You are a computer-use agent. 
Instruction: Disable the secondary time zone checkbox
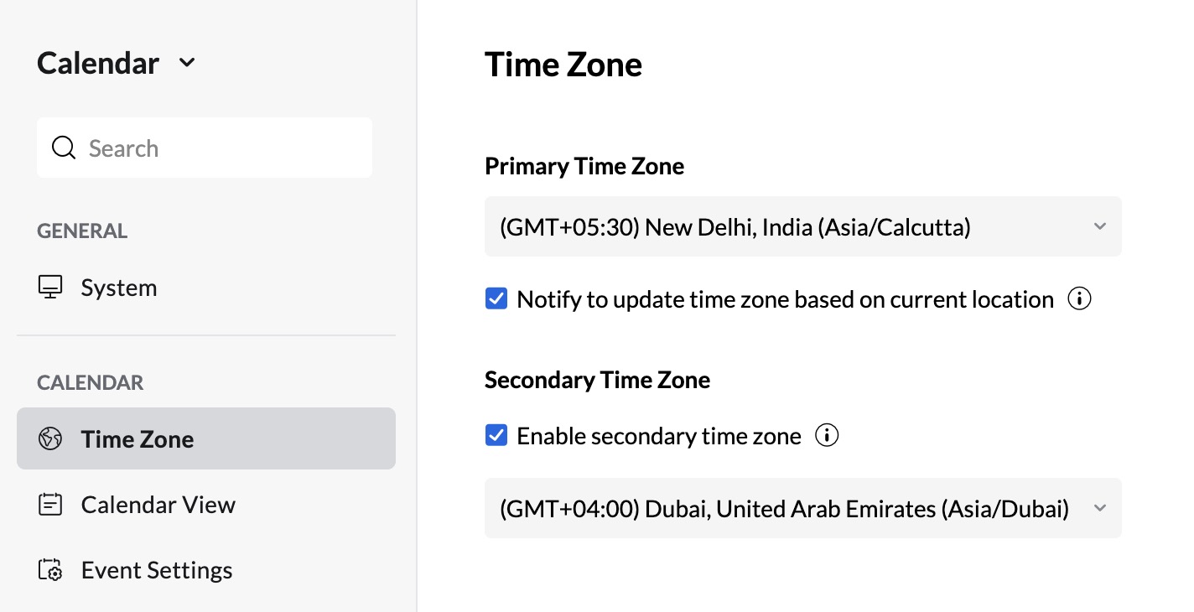pos(496,436)
